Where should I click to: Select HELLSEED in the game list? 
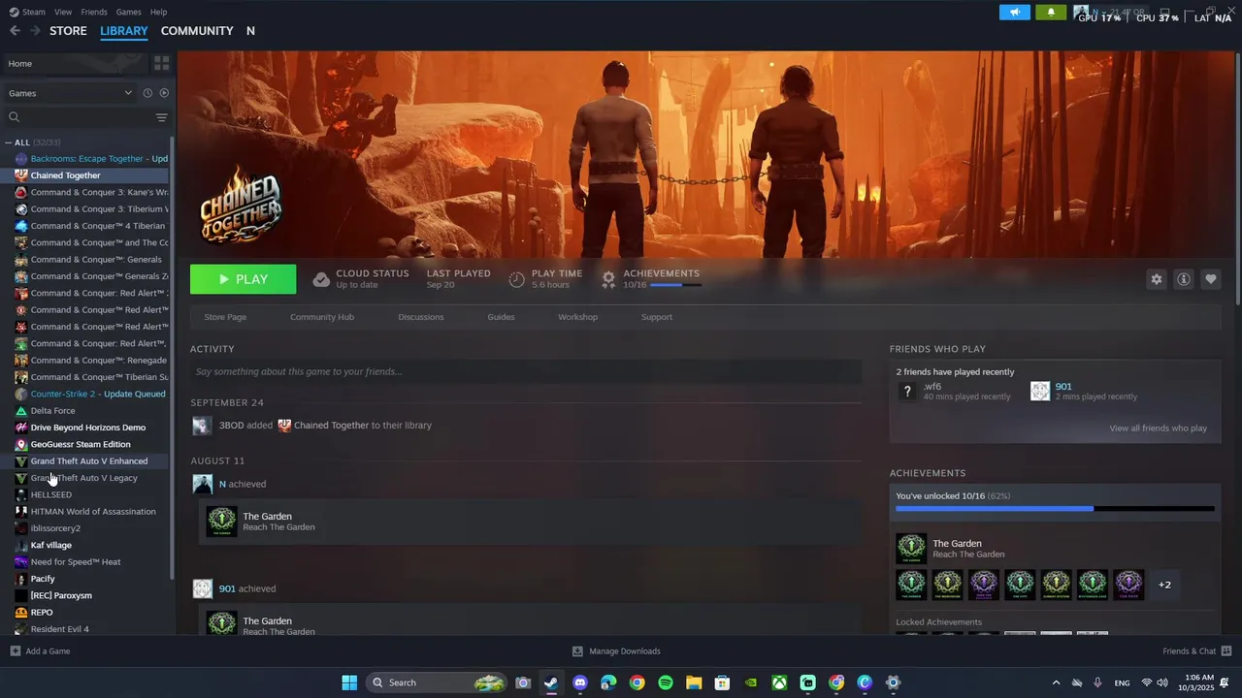(50, 494)
